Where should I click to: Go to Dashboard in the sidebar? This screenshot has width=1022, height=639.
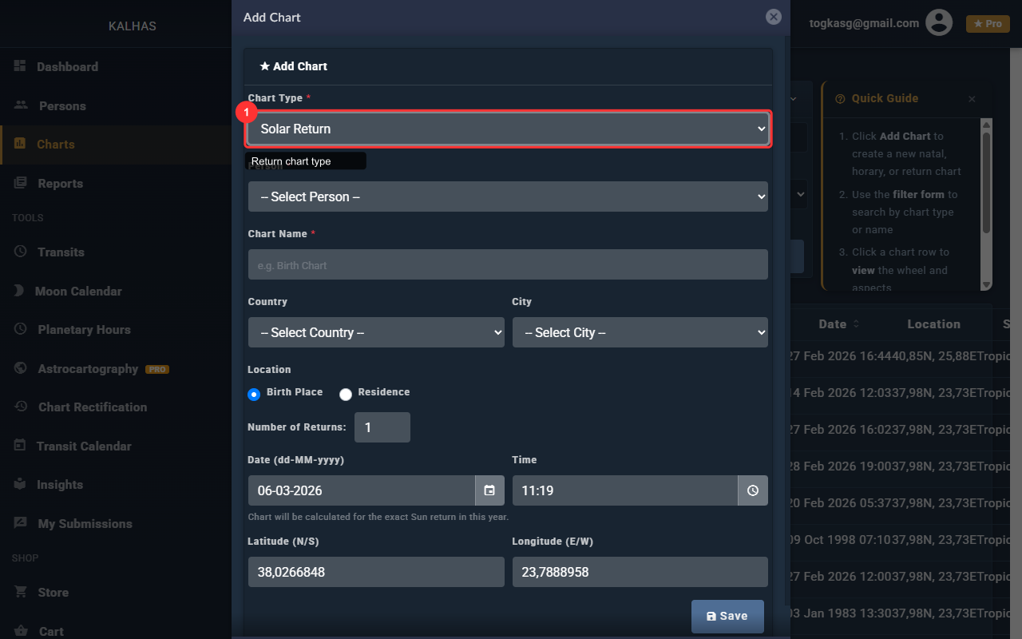click(67, 67)
